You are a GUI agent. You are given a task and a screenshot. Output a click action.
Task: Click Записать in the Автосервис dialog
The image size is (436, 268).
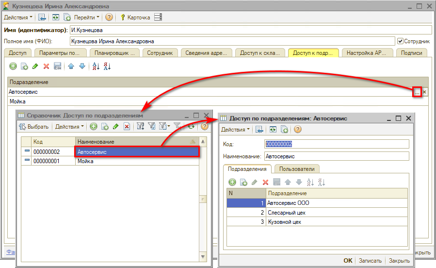point(371,261)
